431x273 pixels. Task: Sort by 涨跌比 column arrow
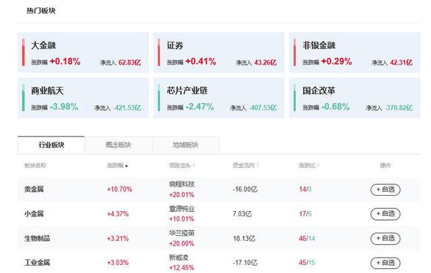[x=319, y=165]
